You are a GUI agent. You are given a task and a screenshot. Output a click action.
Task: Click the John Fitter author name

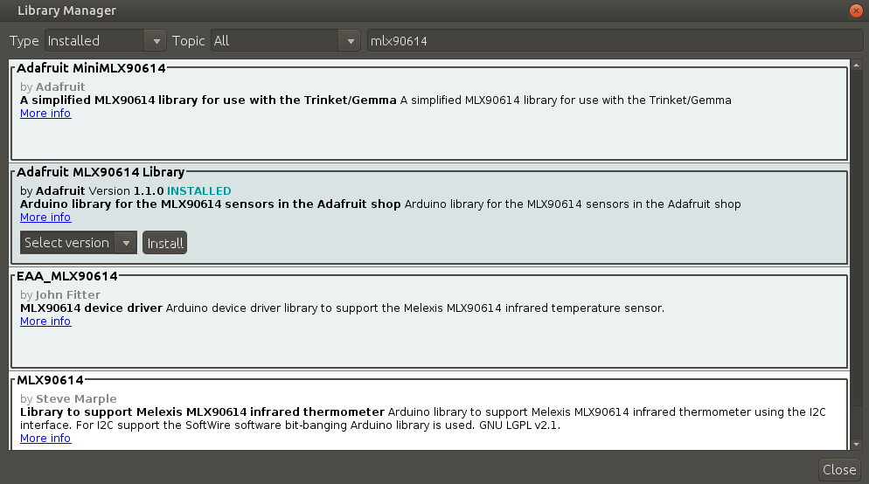(68, 295)
